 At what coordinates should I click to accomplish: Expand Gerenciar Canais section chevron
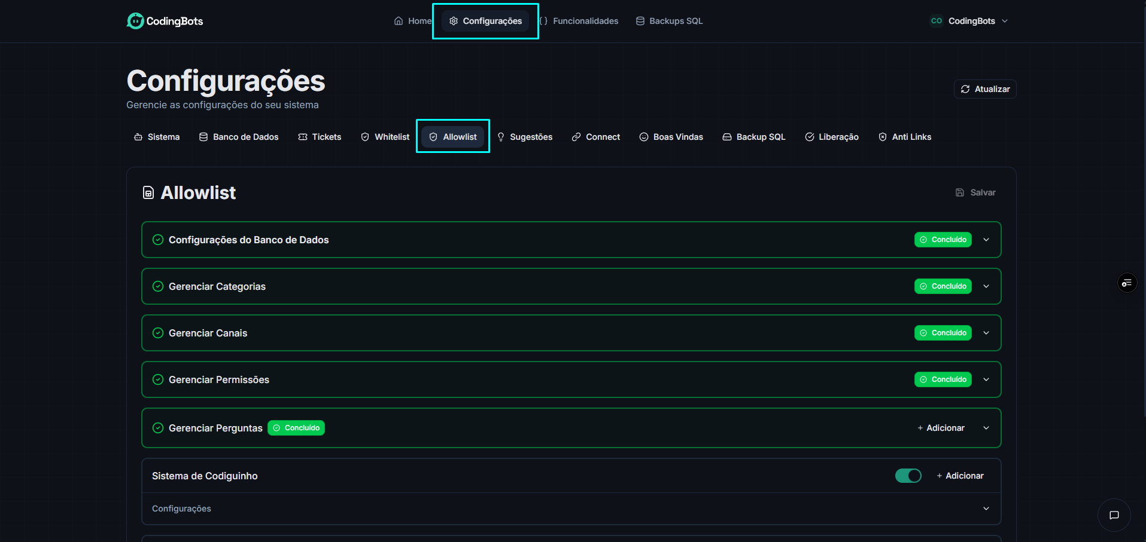pos(986,333)
